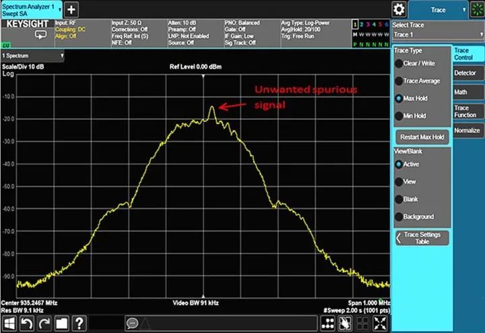Expand the Spectrum Analyzer 1 Swept SA dropdown

click(x=31, y=10)
